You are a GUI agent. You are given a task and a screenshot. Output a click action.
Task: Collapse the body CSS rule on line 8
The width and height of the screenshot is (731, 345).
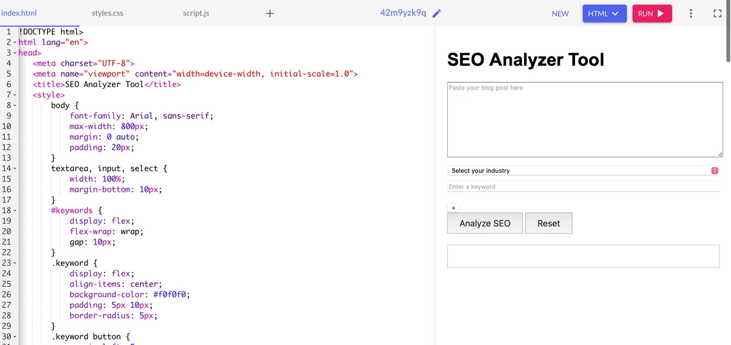(15, 106)
